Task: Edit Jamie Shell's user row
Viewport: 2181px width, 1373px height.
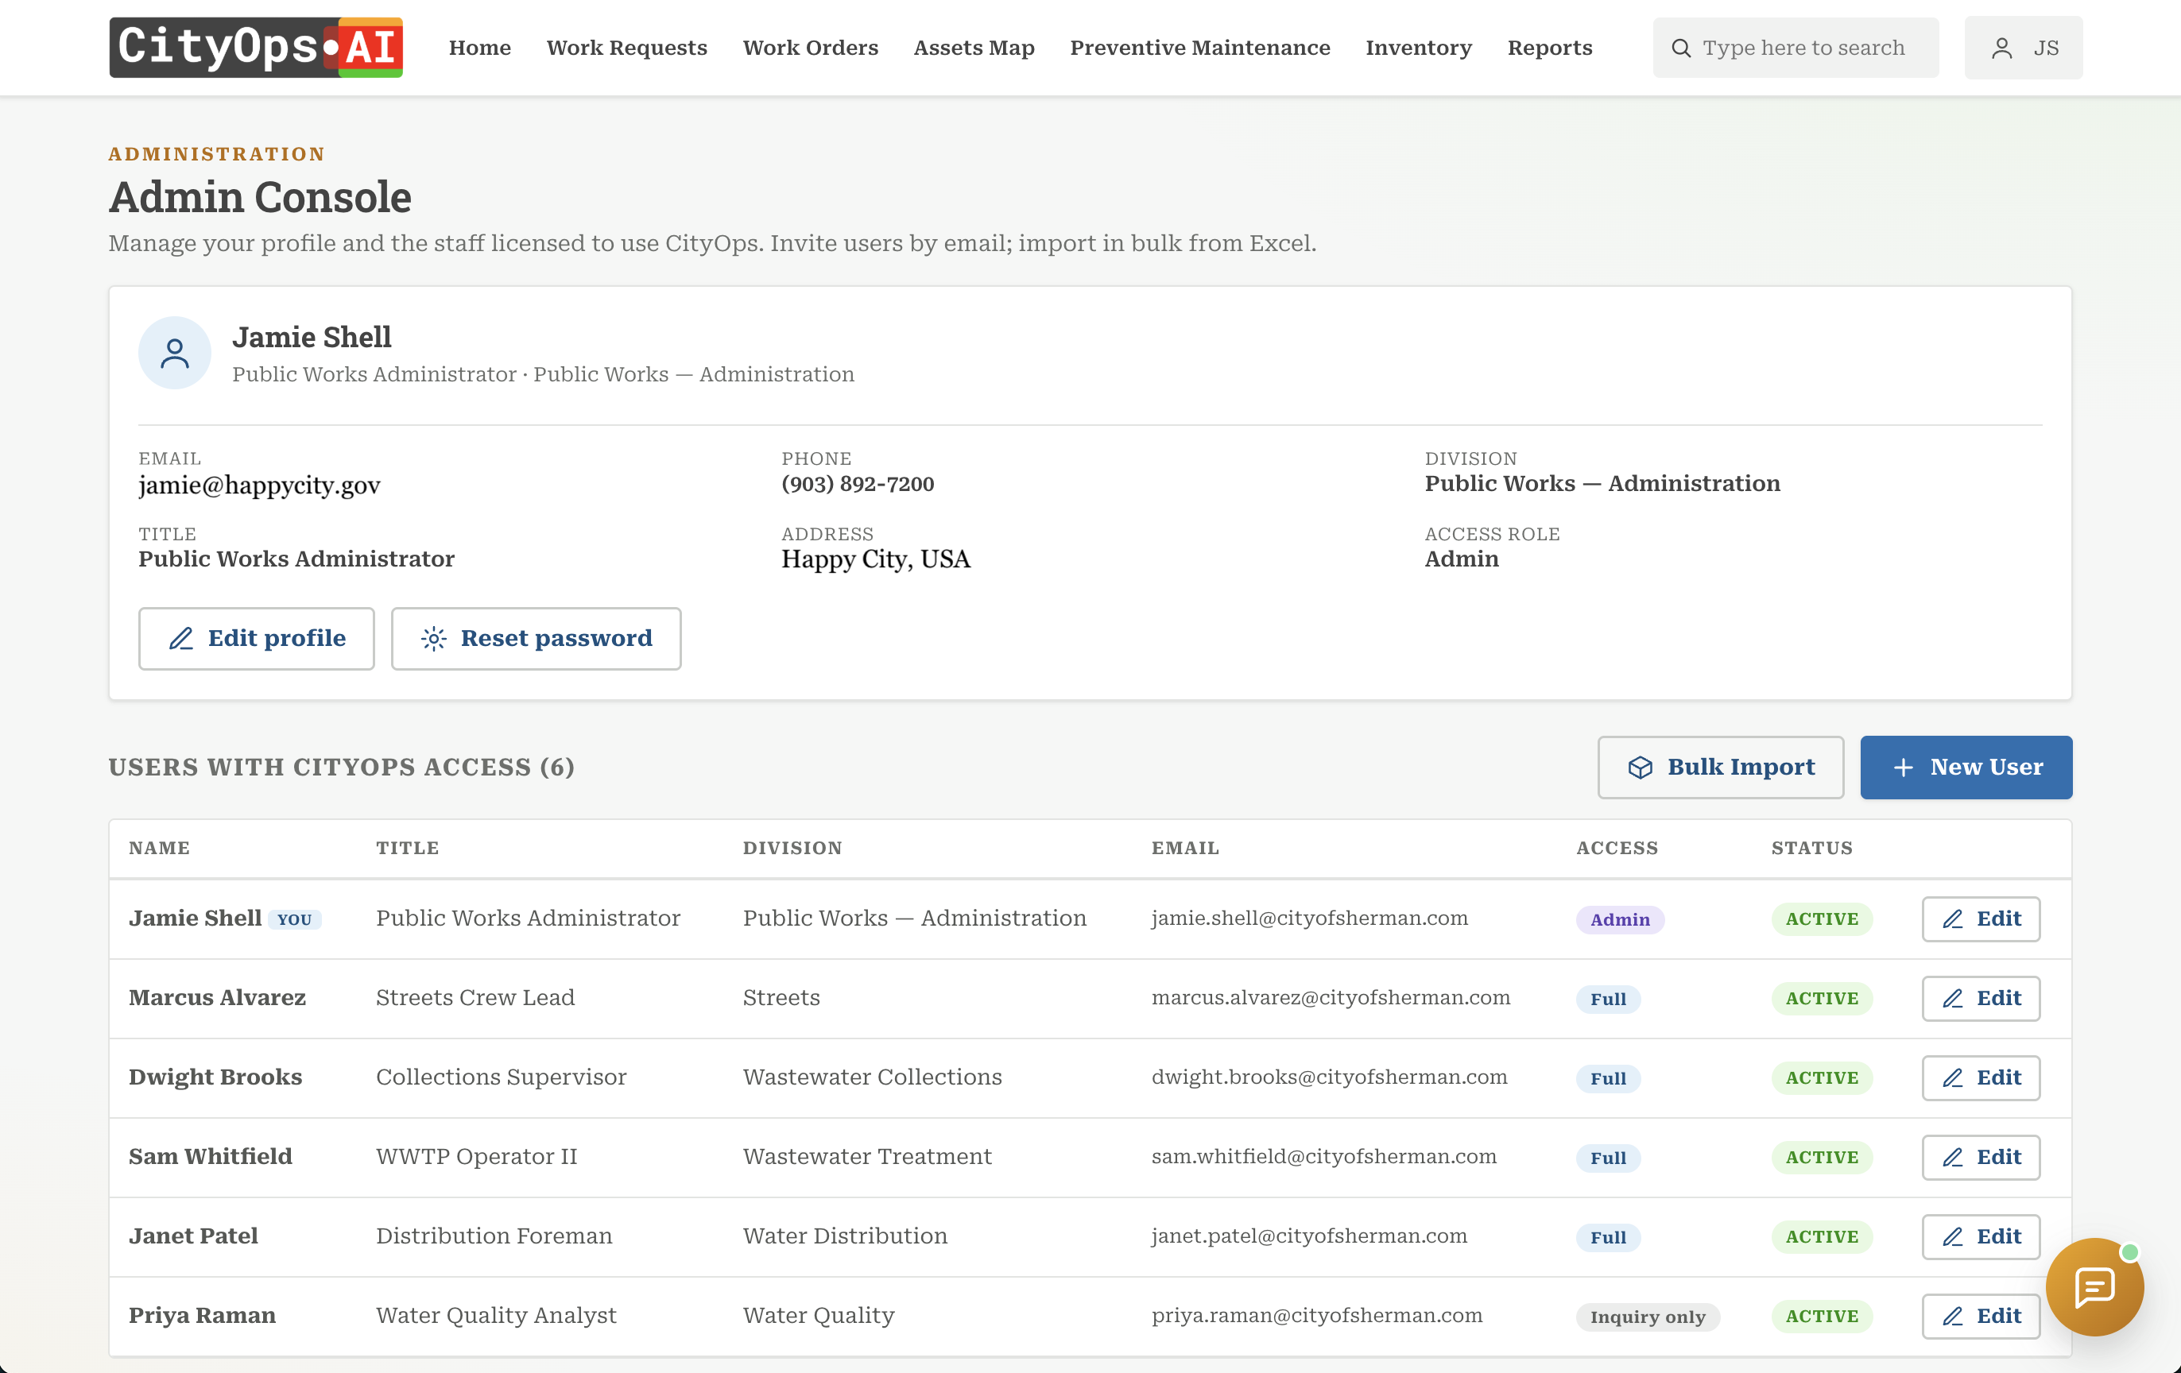Action: point(1981,919)
